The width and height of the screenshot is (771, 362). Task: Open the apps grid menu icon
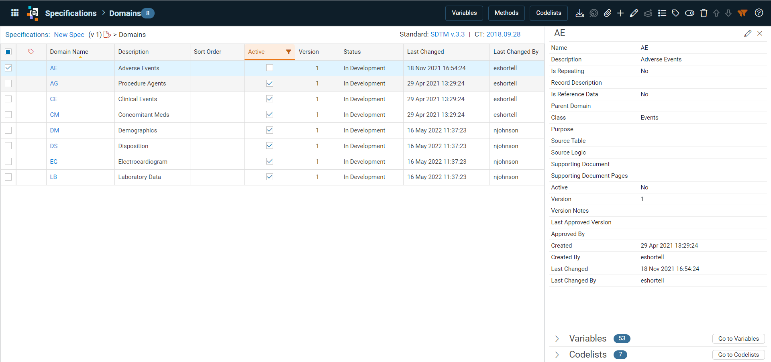[x=15, y=13]
